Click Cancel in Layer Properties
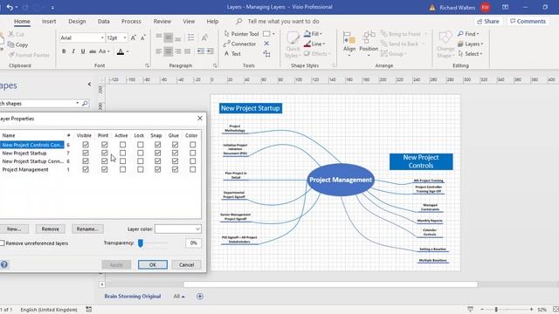The width and height of the screenshot is (559, 314). (x=186, y=264)
